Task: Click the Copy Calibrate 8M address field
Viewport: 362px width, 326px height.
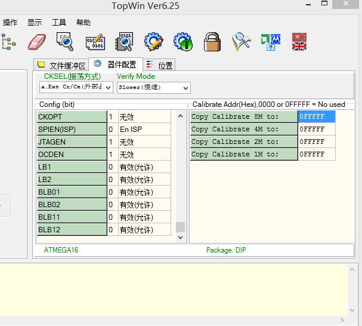Action: (x=316, y=117)
